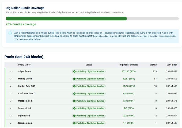
Task: Click the checkmark icon in DigiHashV2 status badge
Action: pos(74,116)
